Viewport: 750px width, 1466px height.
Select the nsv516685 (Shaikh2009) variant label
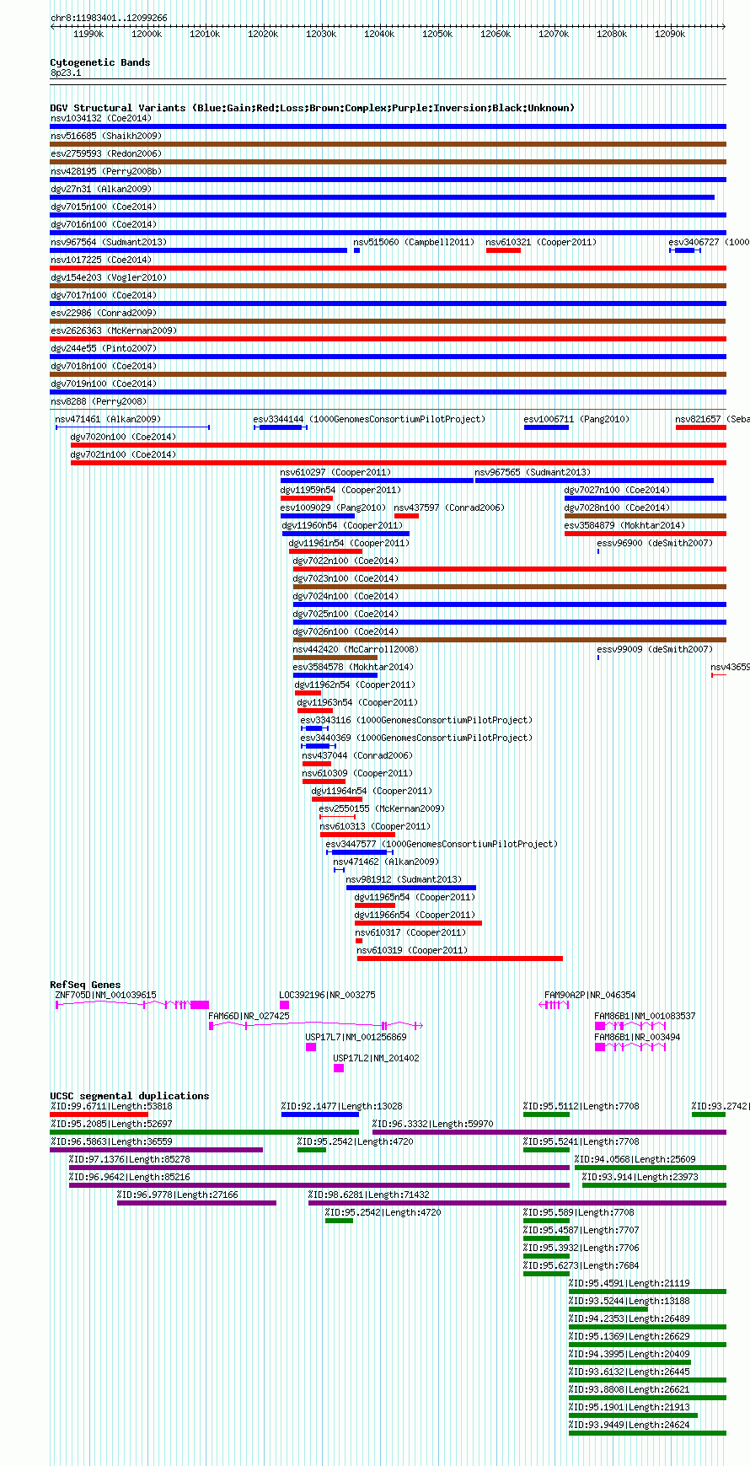106,136
